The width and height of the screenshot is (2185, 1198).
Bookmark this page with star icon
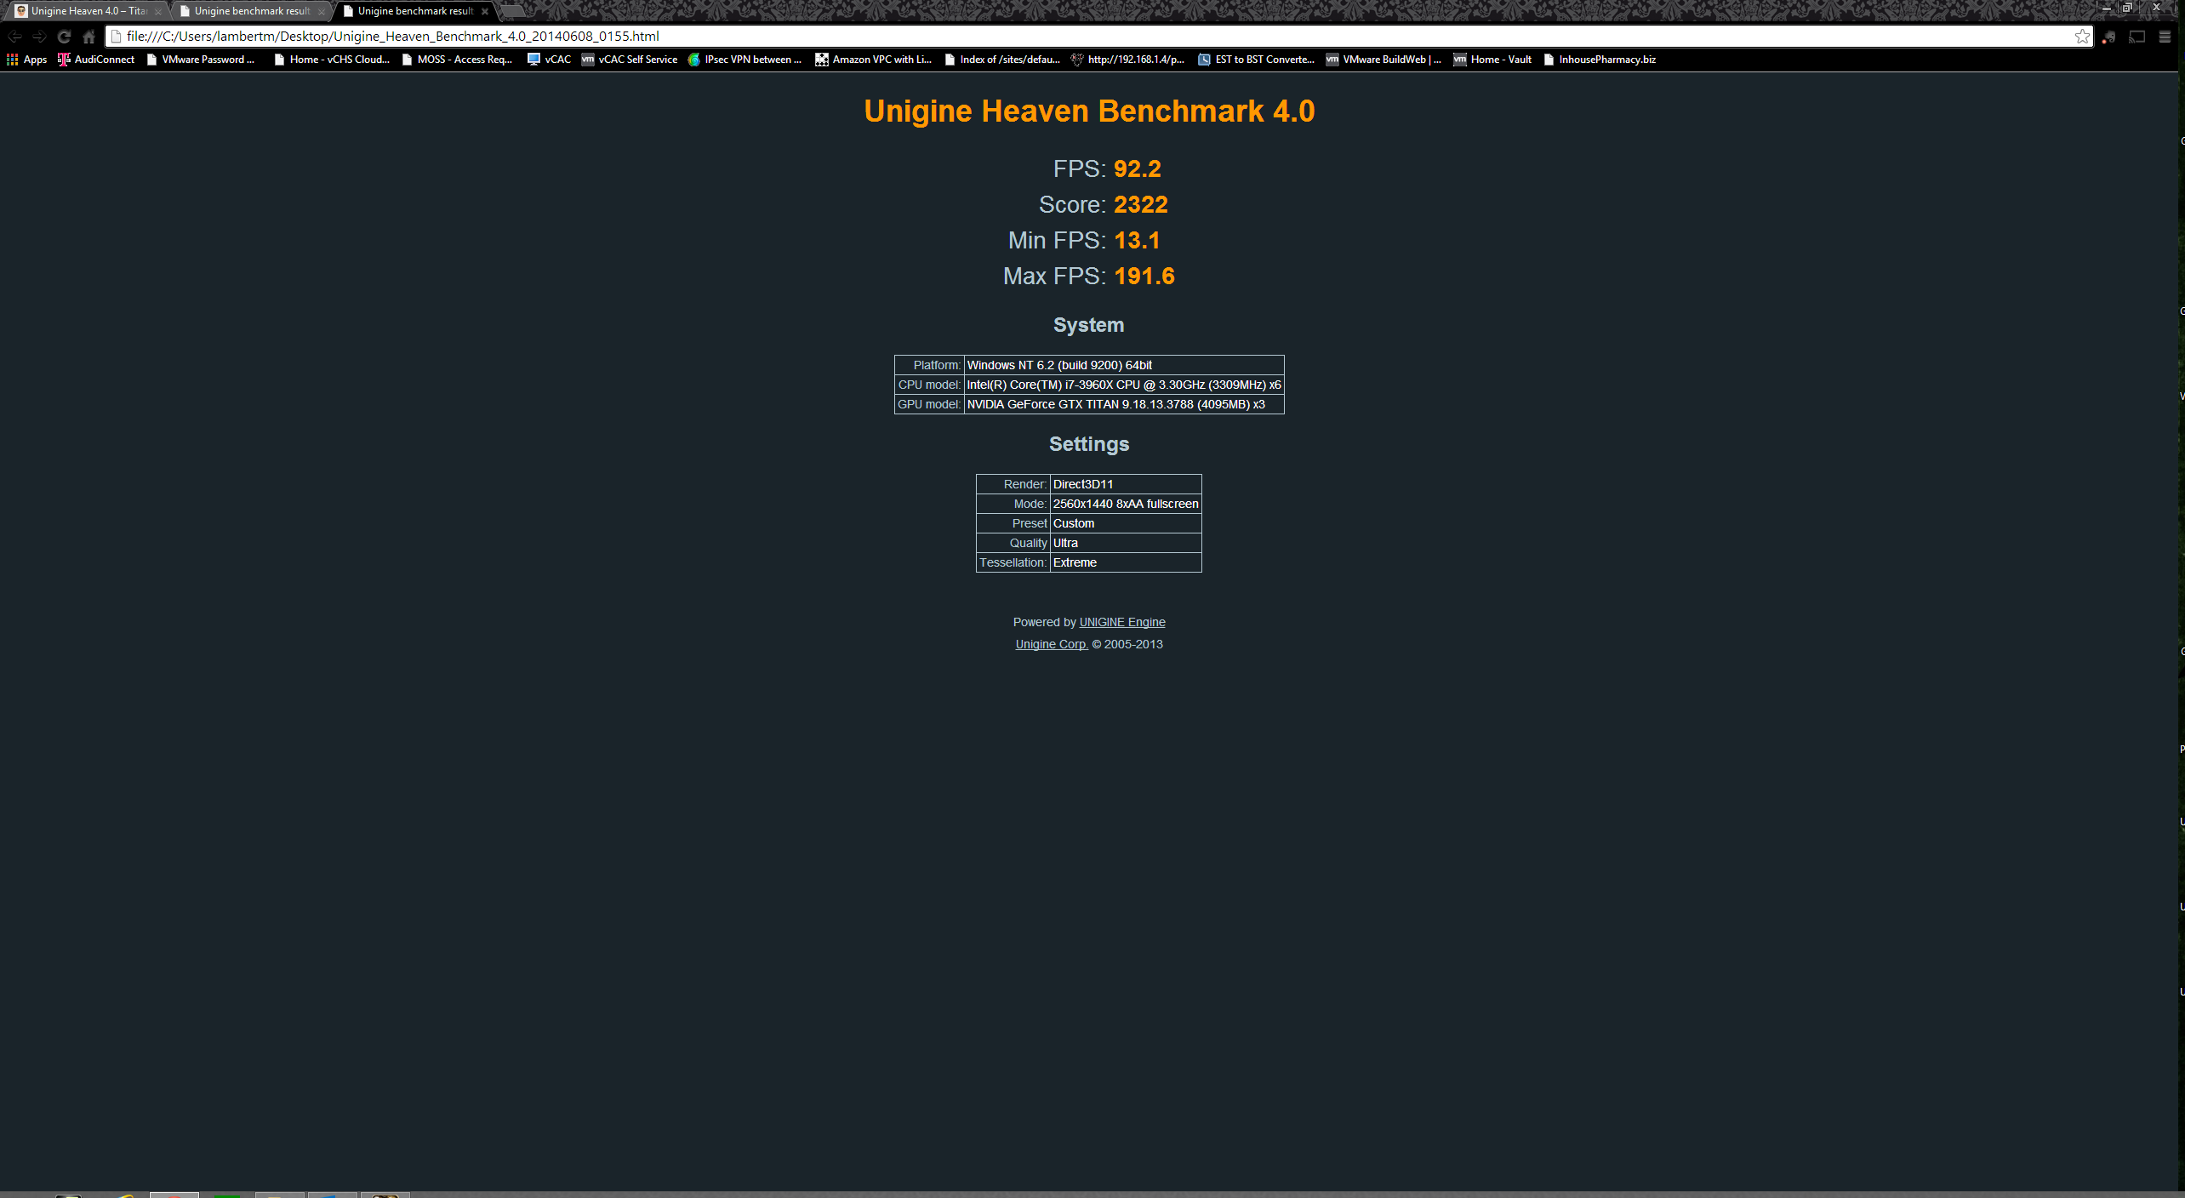[x=2082, y=37]
